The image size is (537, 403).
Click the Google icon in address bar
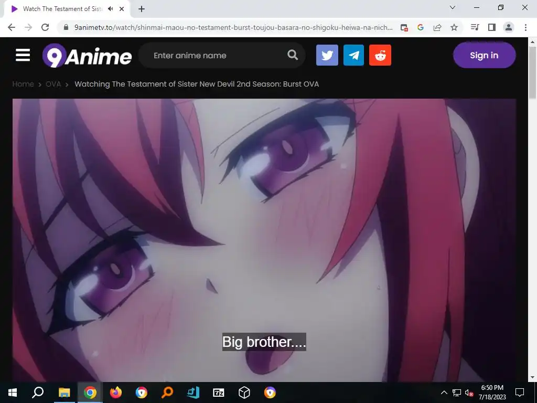pyautogui.click(x=421, y=27)
